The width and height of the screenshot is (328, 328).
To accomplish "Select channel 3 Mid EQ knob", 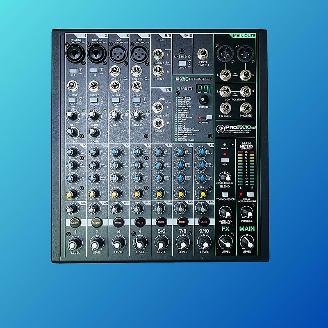I will (x=115, y=165).
